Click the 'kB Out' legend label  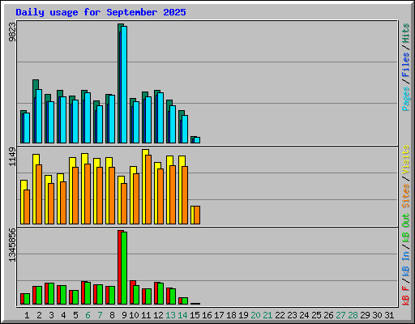pos(406,228)
